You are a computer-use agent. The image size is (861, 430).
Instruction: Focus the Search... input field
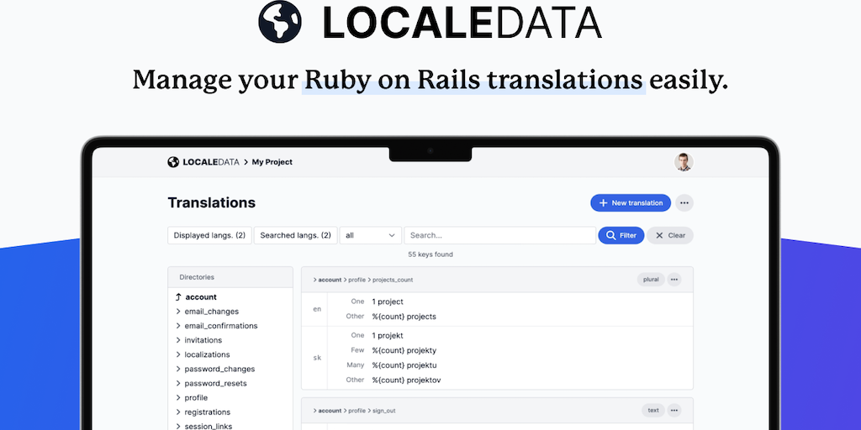click(x=499, y=235)
